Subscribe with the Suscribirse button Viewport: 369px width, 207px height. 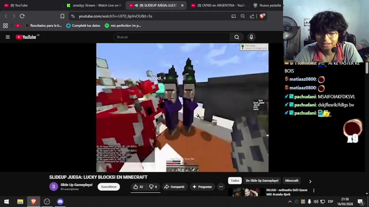(x=109, y=187)
